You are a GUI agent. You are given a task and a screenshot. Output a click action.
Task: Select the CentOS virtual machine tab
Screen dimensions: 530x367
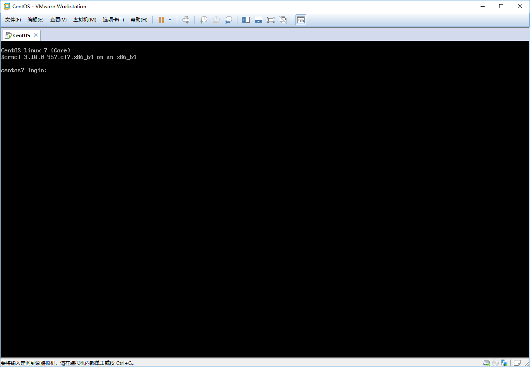pos(21,35)
